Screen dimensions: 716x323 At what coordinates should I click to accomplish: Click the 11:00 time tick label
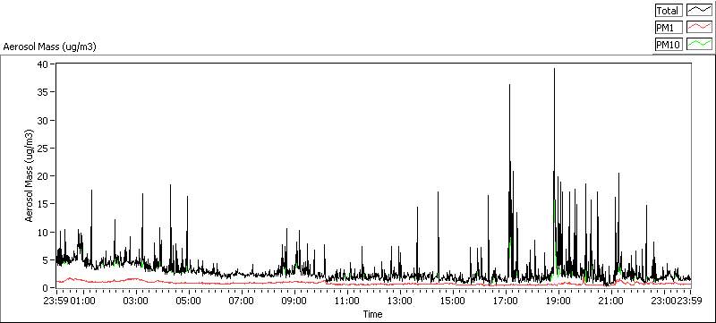(347, 301)
